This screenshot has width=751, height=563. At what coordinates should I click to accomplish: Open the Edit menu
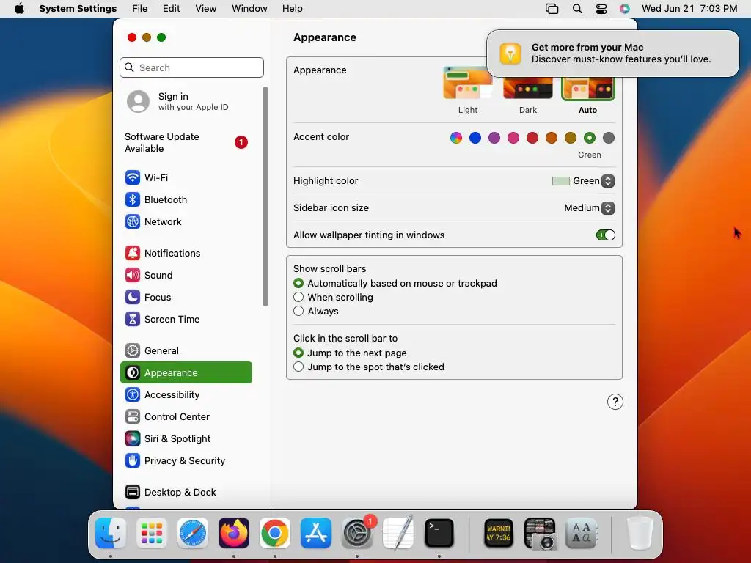171,9
